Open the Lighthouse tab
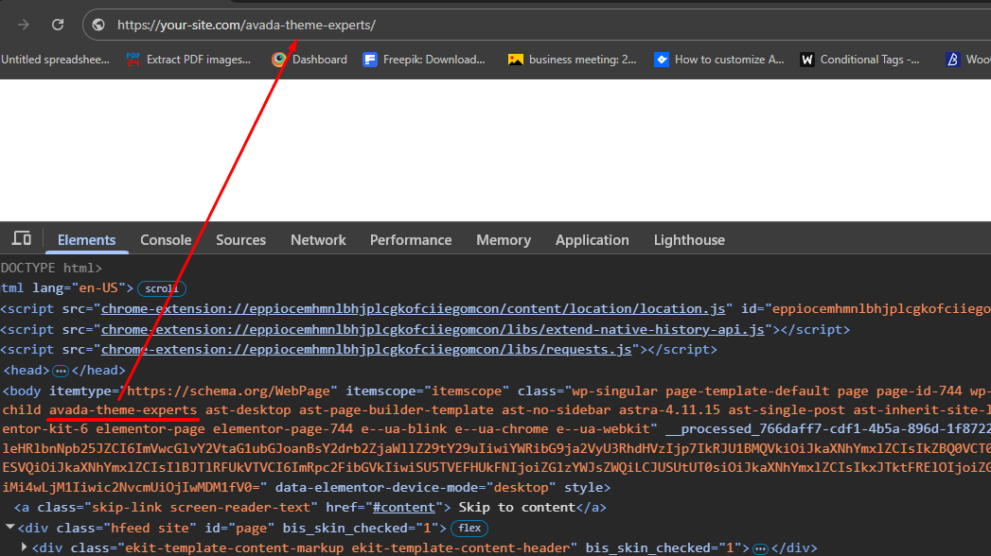 click(x=689, y=240)
